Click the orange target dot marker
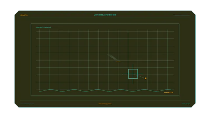Screen dimensions: 210x118 point(146,78)
